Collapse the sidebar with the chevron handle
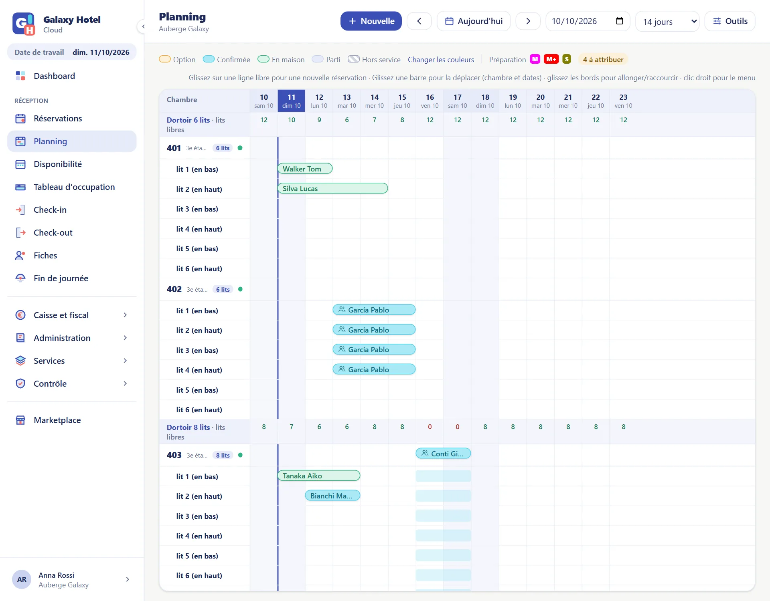Screen dimensions: 770x601 tap(142, 26)
